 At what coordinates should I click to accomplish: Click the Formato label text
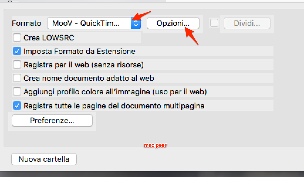coord(27,23)
